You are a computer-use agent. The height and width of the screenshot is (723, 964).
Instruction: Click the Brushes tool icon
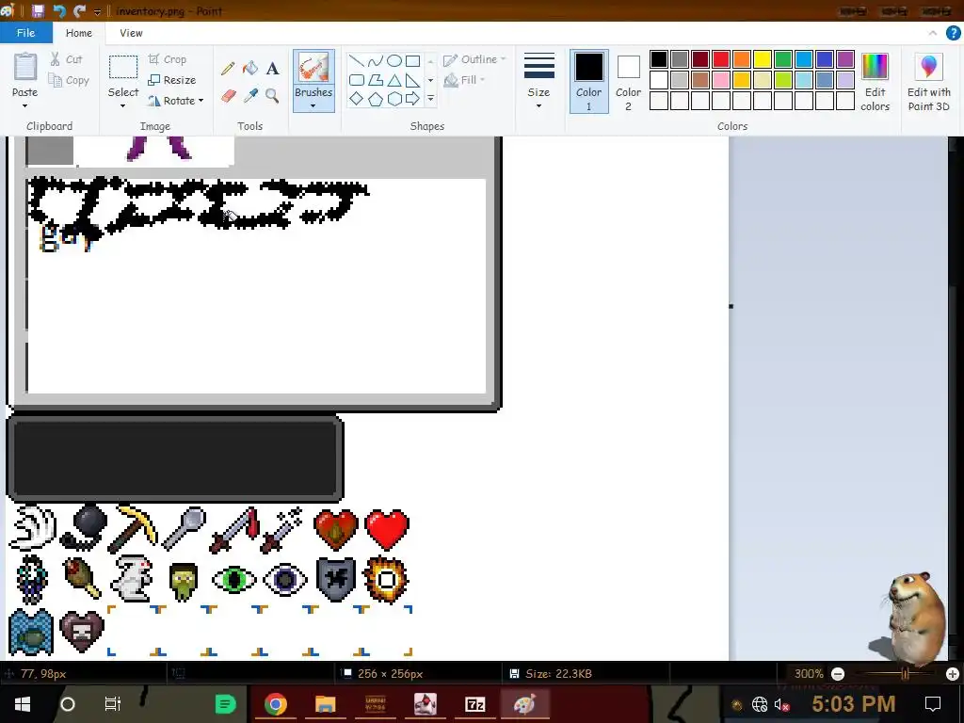[x=313, y=68]
